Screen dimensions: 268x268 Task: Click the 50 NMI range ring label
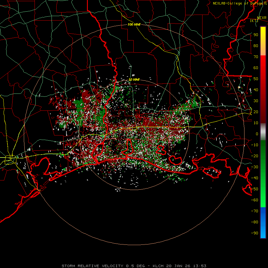point(134,80)
